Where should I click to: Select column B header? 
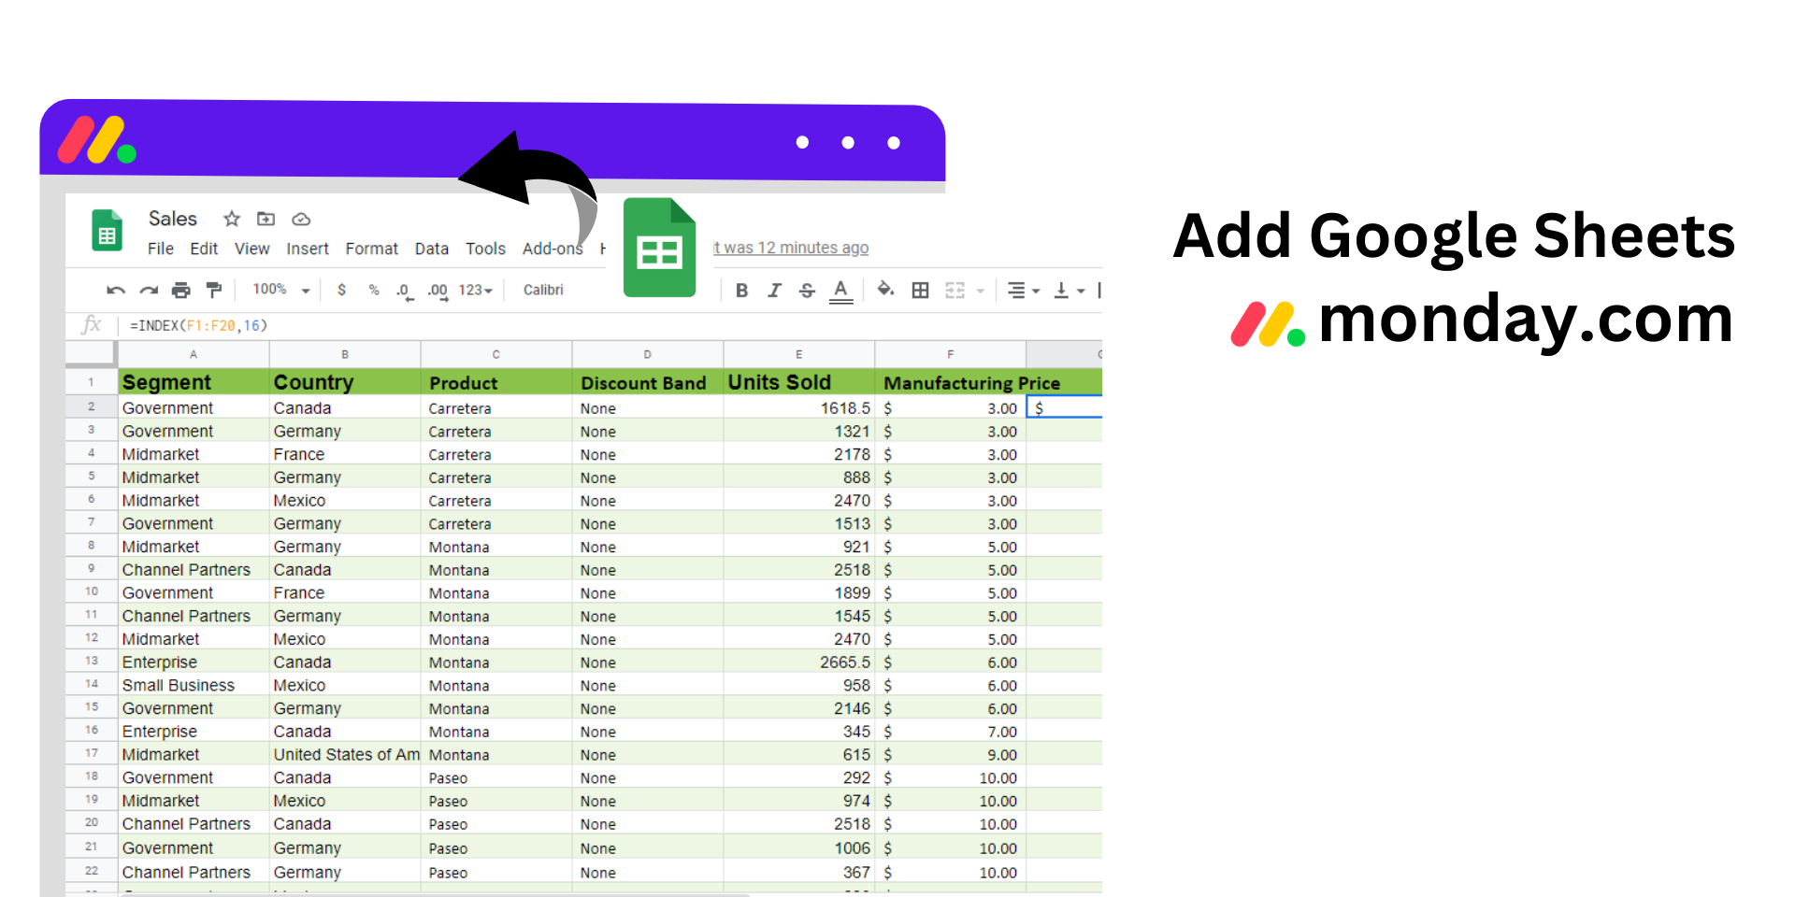[345, 354]
